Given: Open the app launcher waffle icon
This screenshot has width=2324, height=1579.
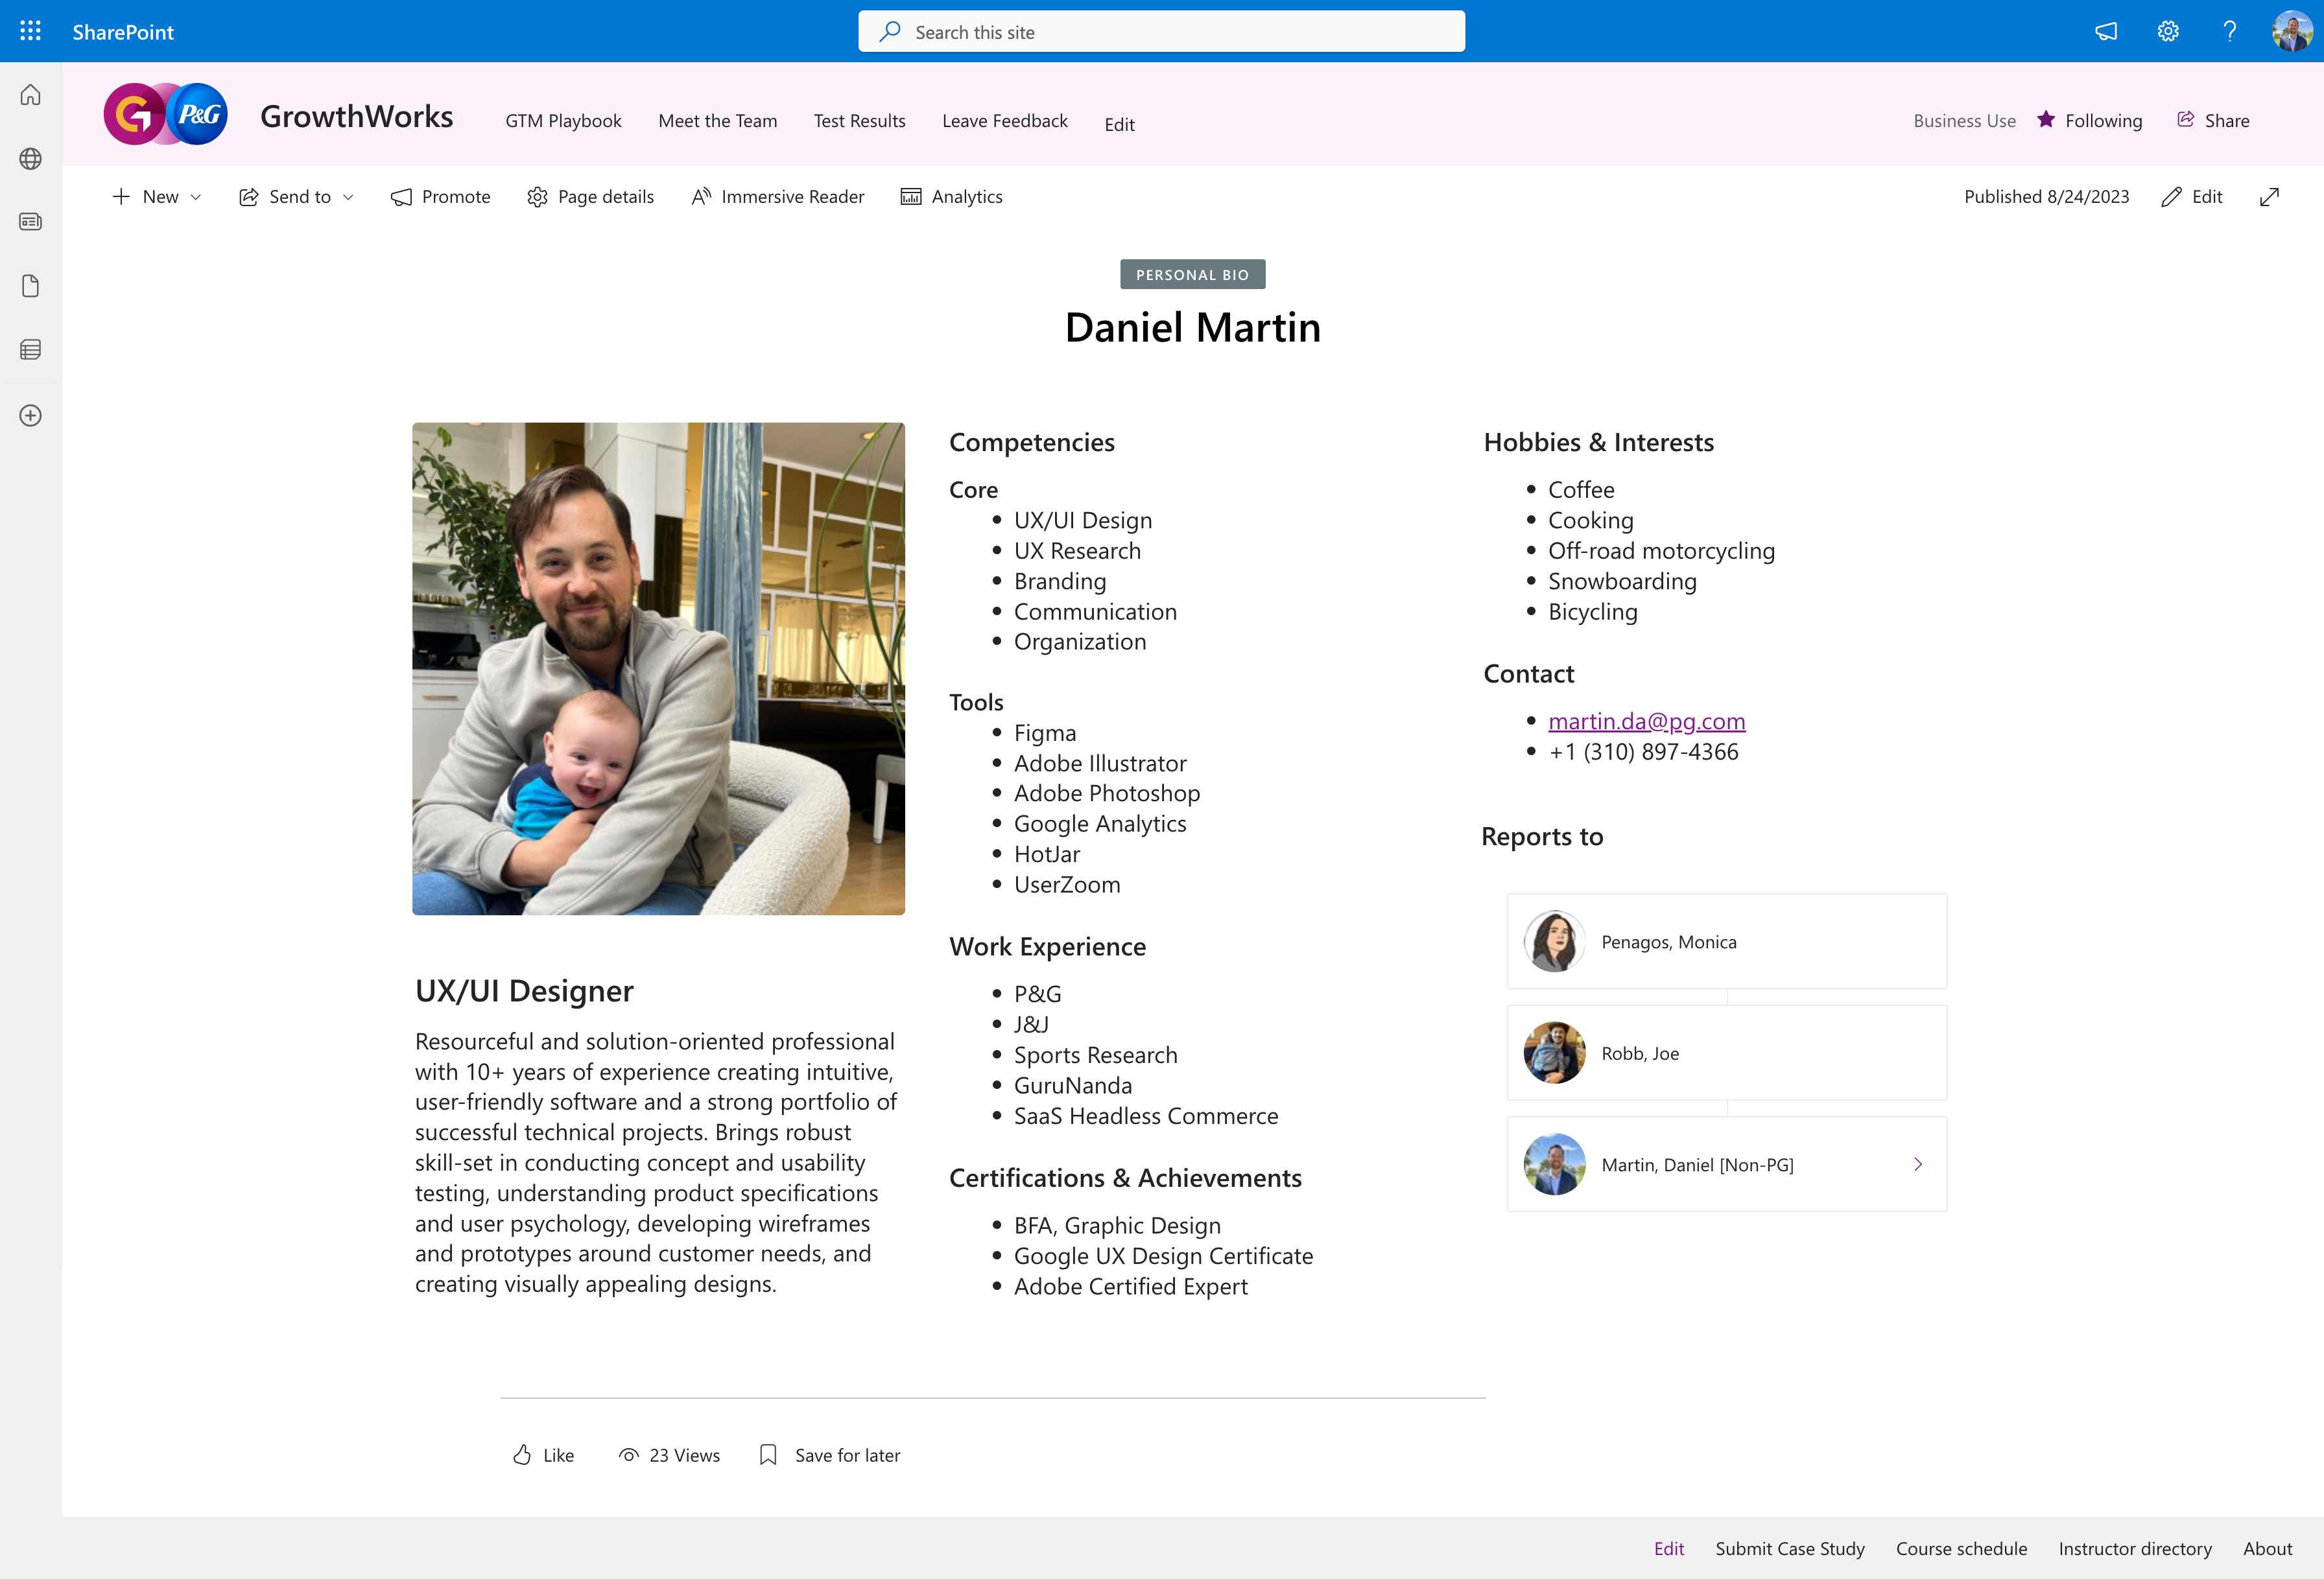Looking at the screenshot, I should (x=30, y=31).
